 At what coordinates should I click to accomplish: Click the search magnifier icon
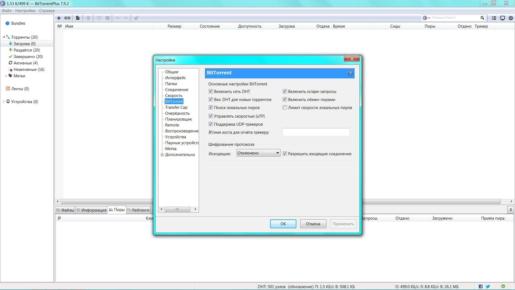[x=482, y=18]
